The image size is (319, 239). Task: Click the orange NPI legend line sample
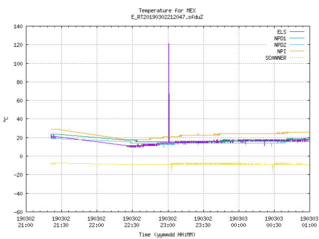297,51
